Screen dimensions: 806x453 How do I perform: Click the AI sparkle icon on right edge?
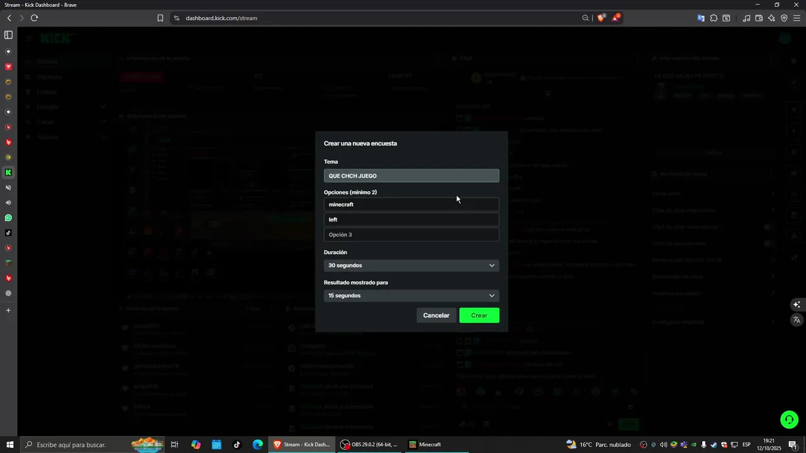797,305
